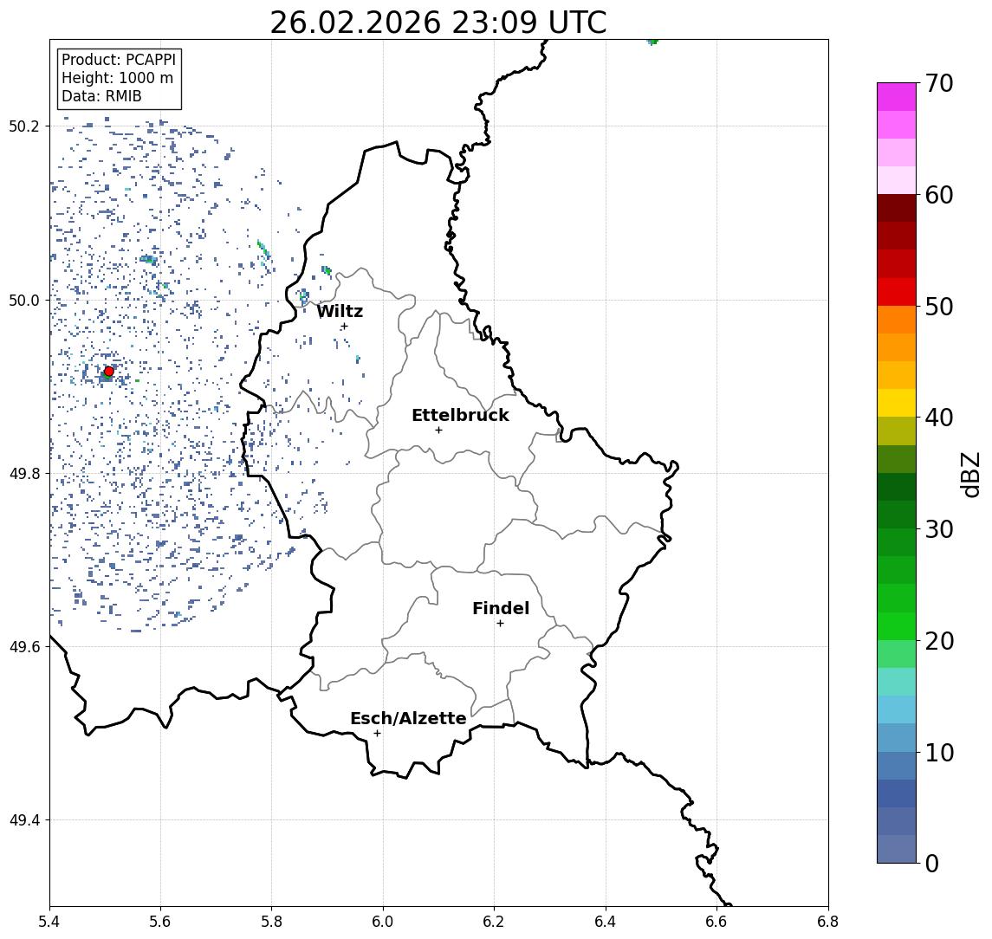Pick the bright green 20 dBZ swatch
The height and width of the screenshot is (939, 992).
point(897,626)
